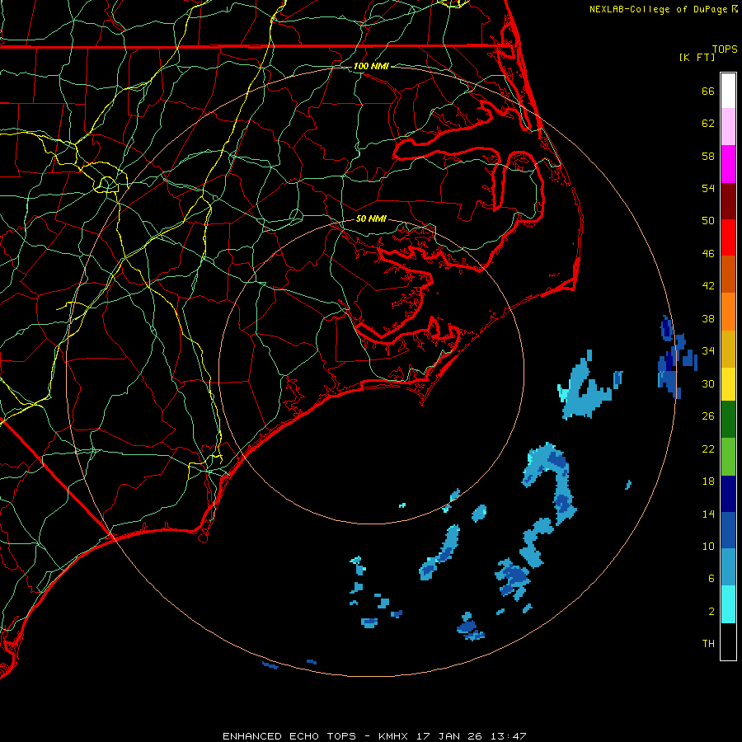Click the yellow 30 K FT legend swatch
The image size is (742, 742).
click(x=728, y=384)
